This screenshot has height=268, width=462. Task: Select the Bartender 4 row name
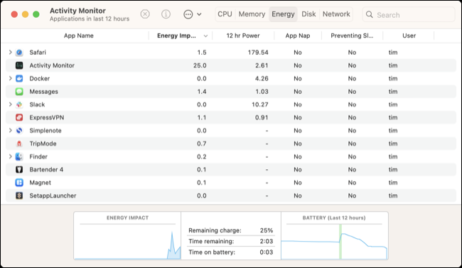click(x=46, y=169)
